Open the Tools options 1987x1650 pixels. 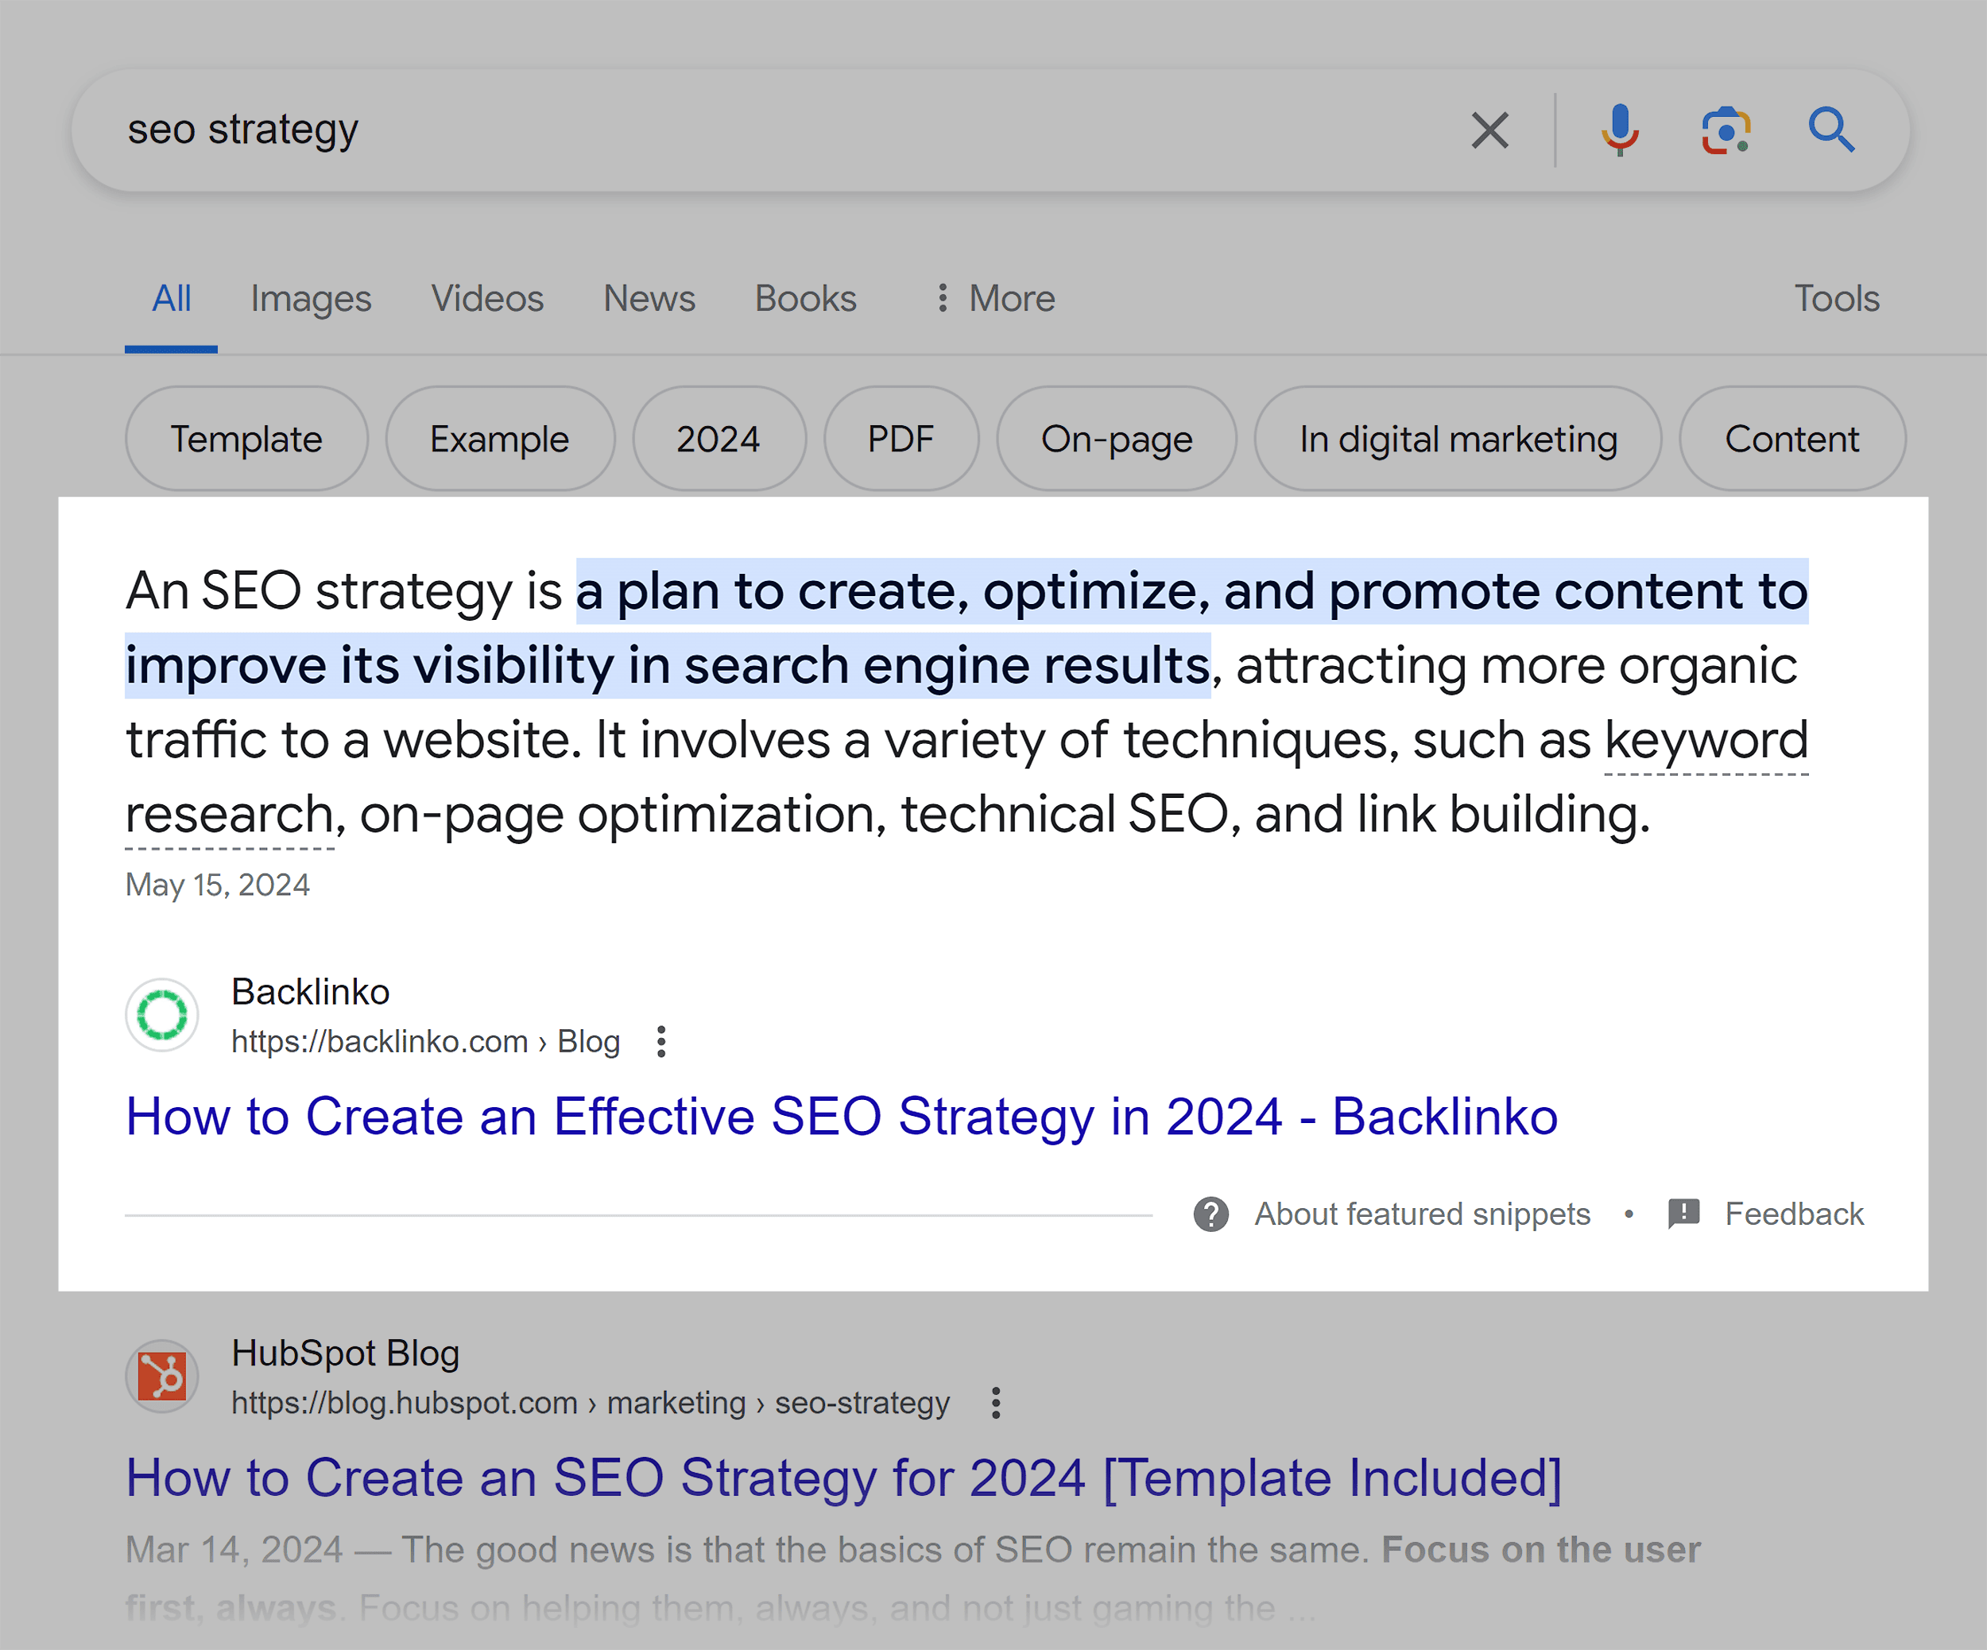tap(1836, 298)
